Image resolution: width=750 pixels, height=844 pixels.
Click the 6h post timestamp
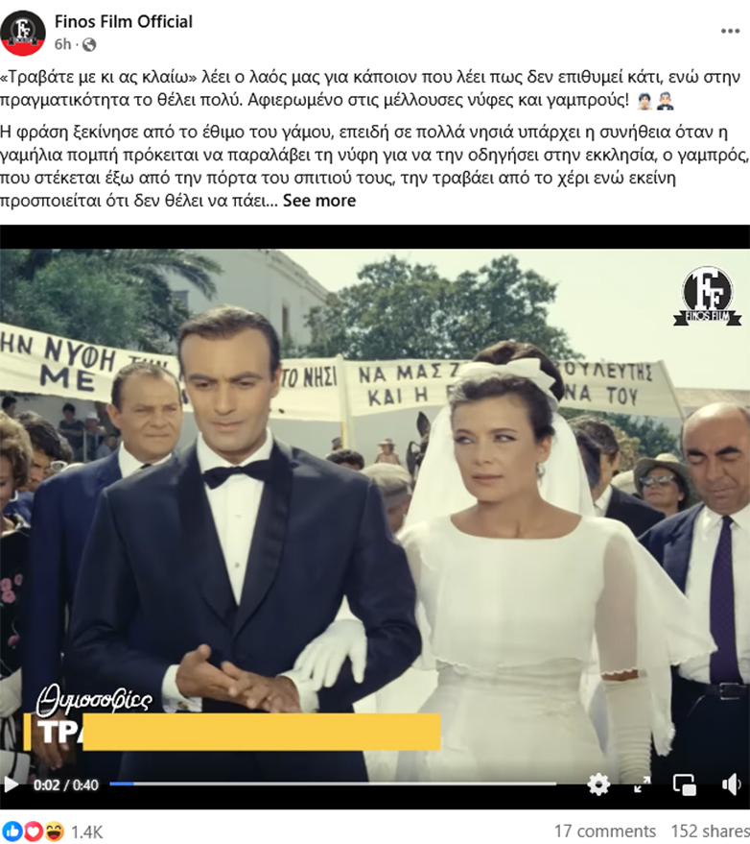coord(61,45)
